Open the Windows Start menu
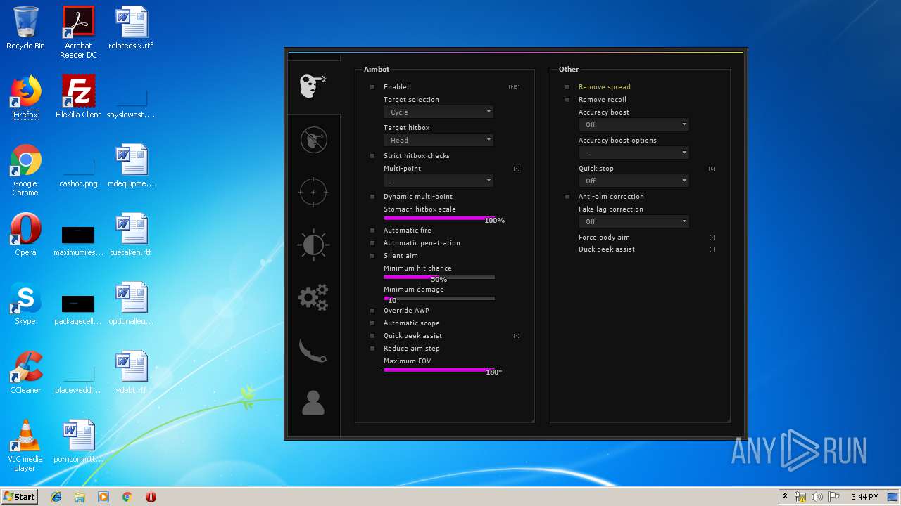 (x=19, y=496)
